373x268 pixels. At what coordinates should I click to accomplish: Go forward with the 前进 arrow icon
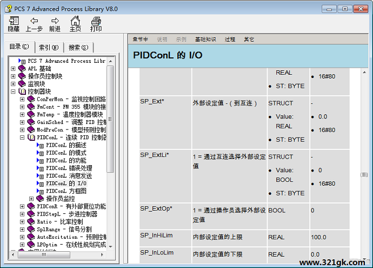coord(55,21)
